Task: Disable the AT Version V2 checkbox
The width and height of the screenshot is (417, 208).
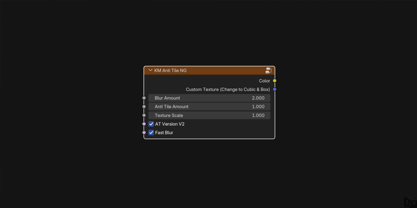Action: coord(151,124)
